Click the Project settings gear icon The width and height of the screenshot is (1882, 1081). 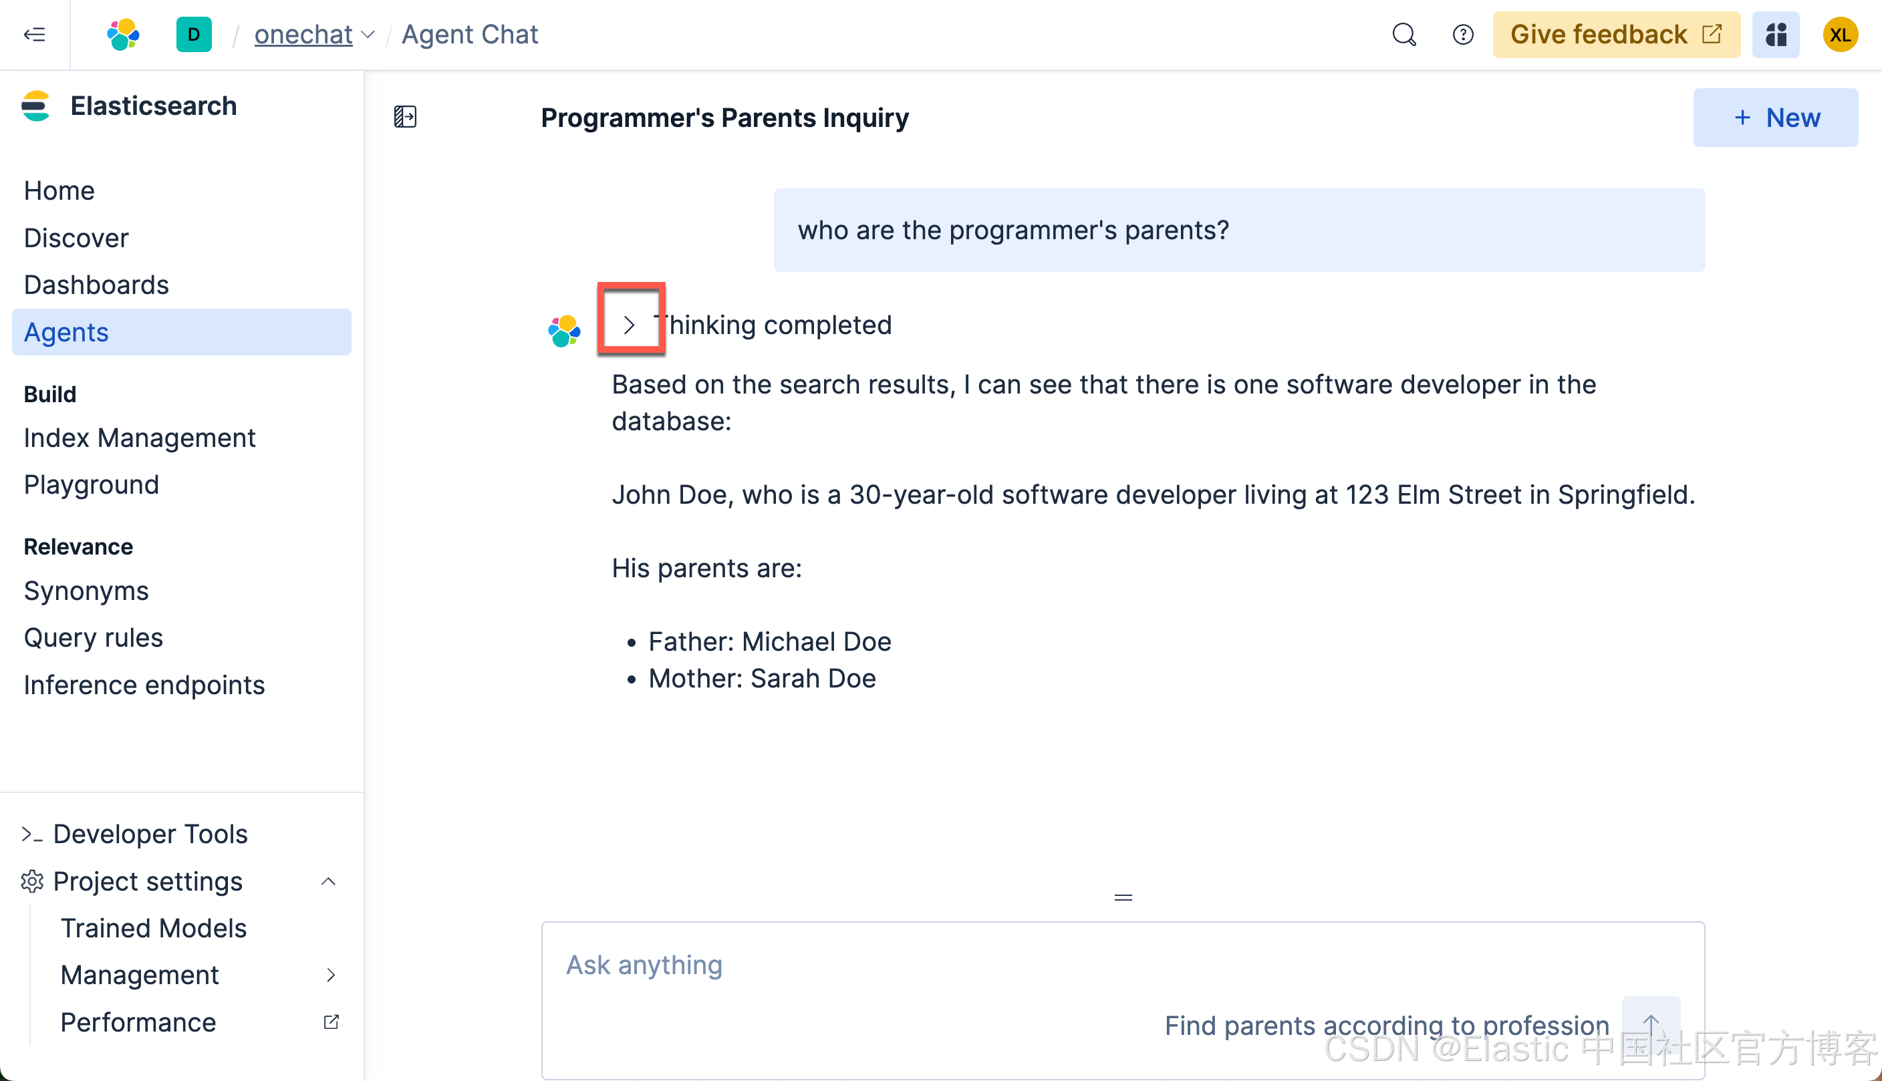[32, 881]
